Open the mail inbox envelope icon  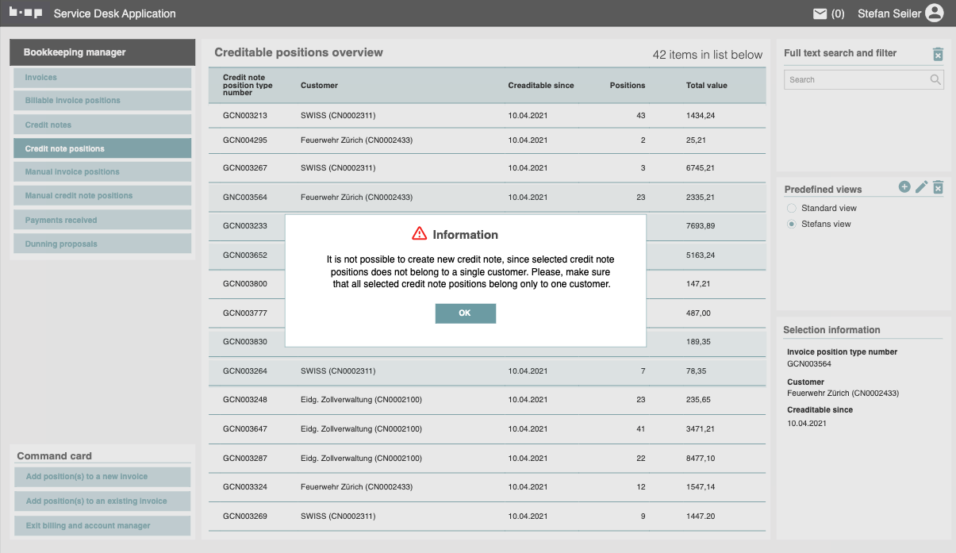click(820, 13)
